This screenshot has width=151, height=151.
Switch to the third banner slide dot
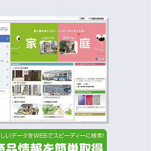point(103,59)
